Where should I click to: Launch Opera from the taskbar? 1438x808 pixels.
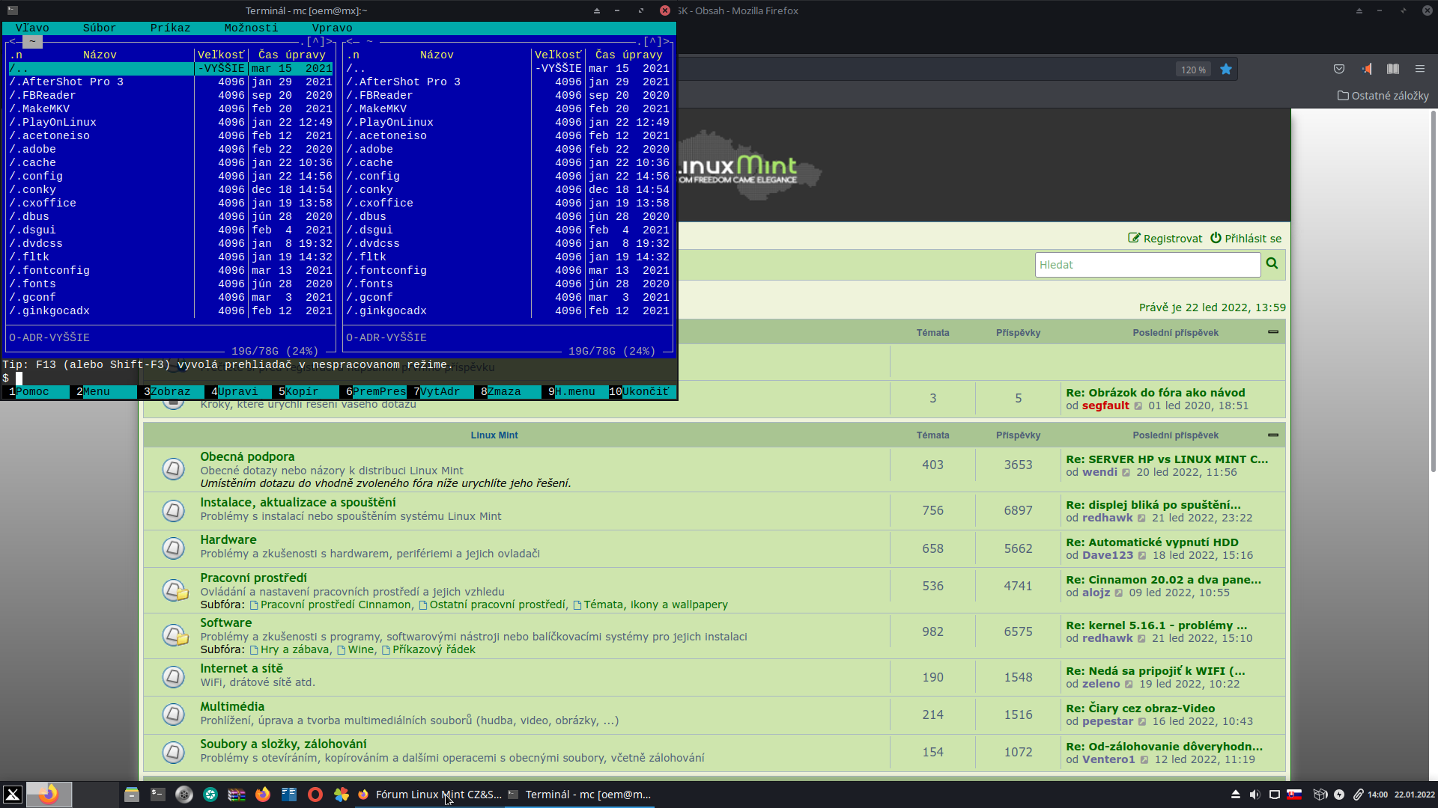pos(315,795)
